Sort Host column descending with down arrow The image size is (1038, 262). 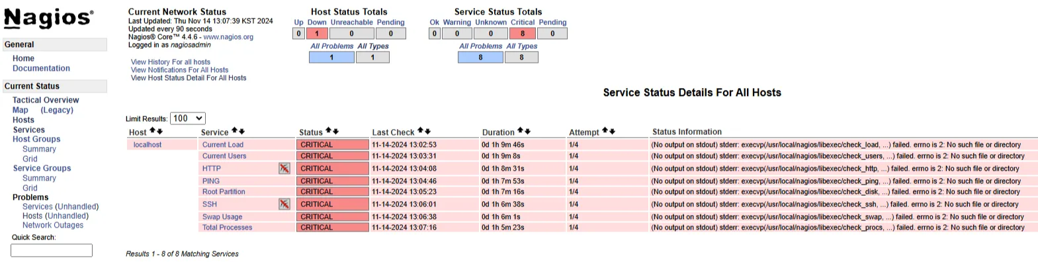160,131
